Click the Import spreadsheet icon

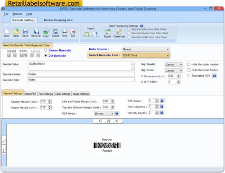(87, 34)
